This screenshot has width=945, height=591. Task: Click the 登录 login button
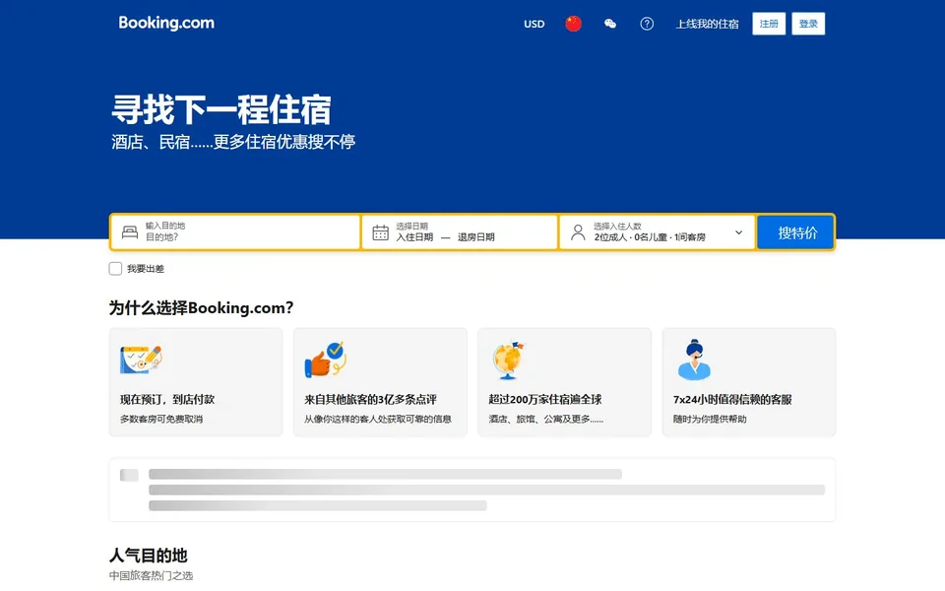pyautogui.click(x=808, y=24)
